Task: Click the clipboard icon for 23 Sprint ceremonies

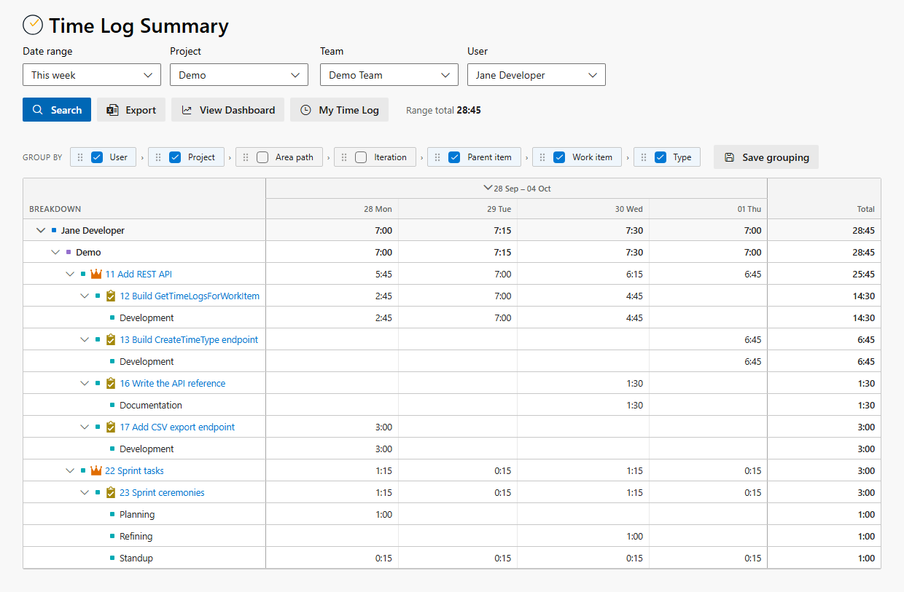Action: [111, 493]
